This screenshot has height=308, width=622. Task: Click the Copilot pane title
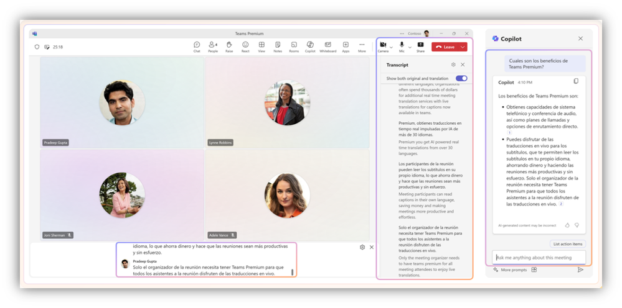511,38
